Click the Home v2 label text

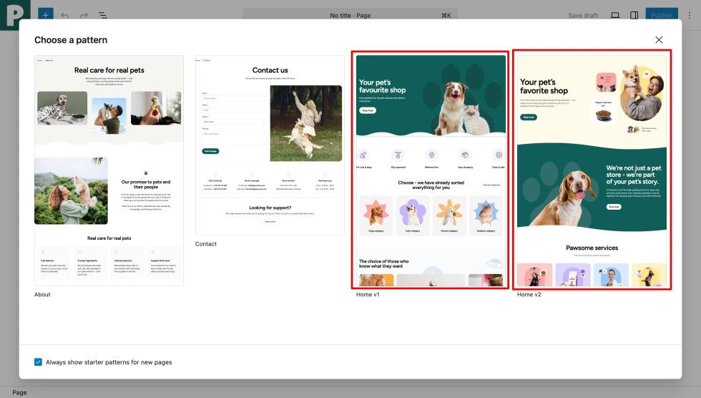coord(529,294)
